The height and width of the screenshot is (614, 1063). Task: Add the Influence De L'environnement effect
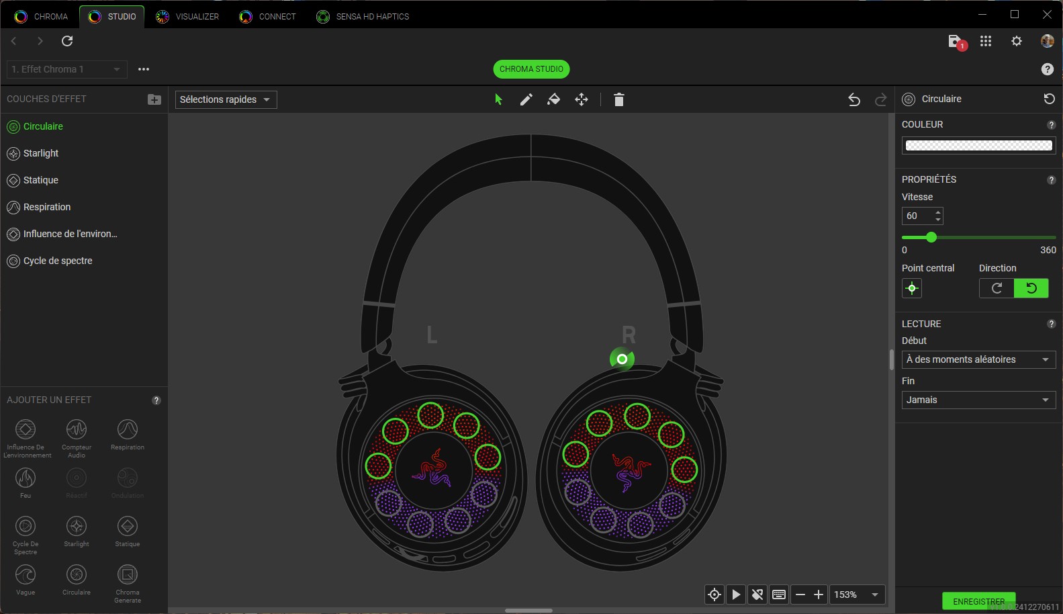point(26,437)
